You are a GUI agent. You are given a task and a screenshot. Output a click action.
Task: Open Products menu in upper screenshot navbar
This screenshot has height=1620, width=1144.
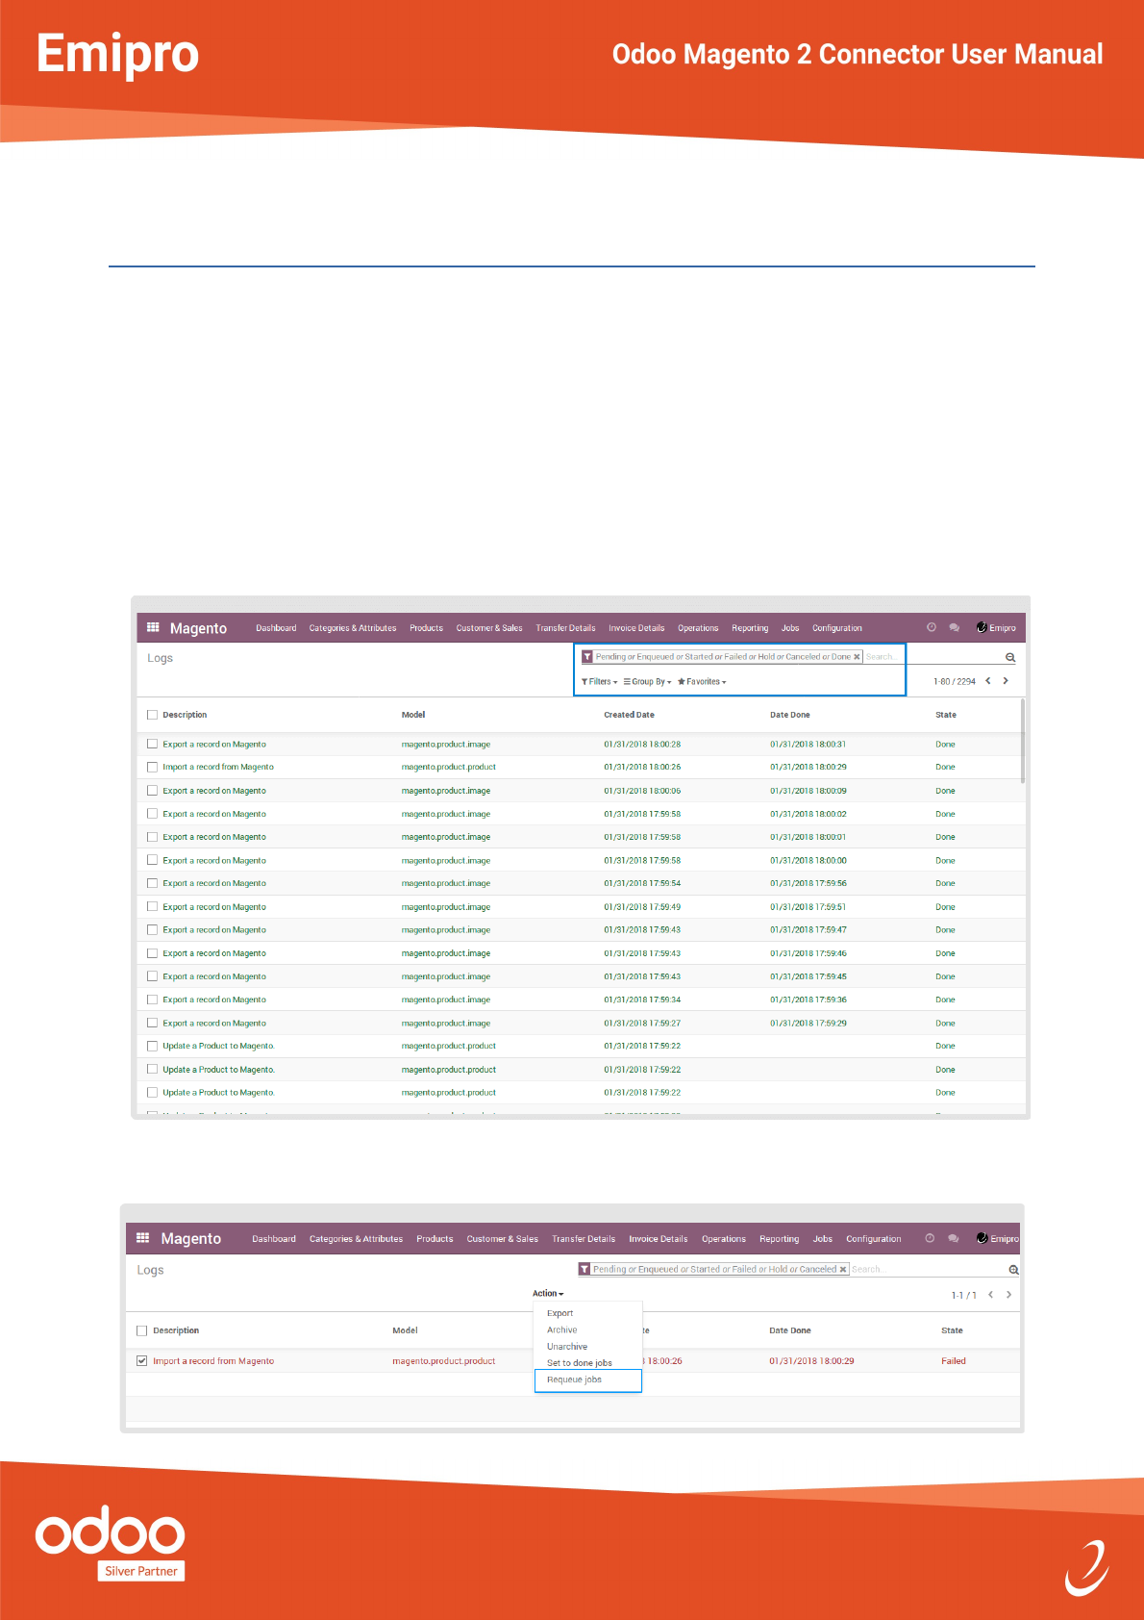426,628
